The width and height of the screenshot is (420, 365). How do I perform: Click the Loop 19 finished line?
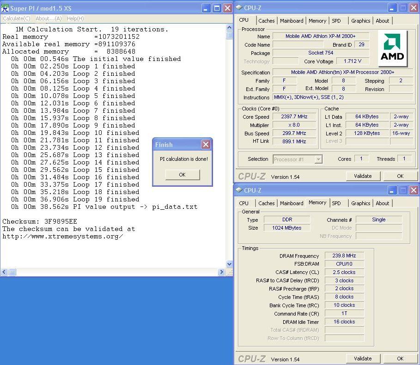point(75,199)
